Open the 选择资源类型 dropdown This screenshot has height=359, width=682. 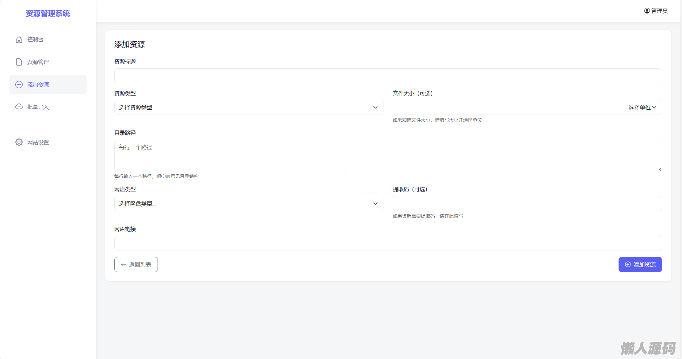click(249, 108)
